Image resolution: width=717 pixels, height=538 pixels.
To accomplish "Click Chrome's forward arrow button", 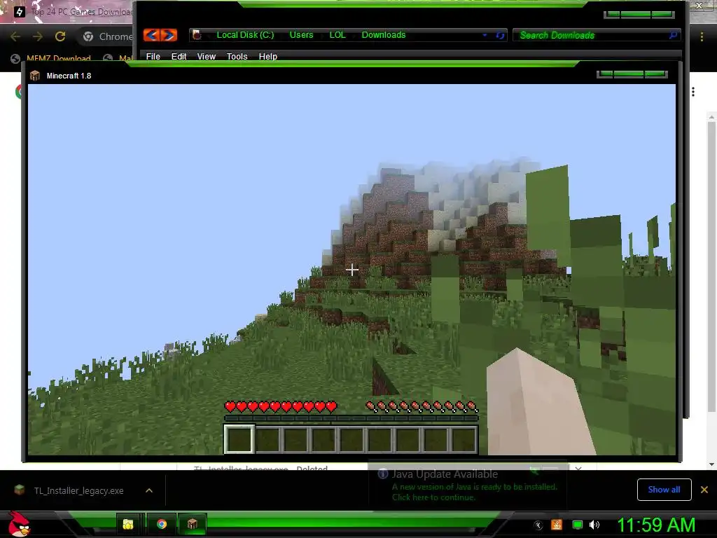I will point(38,36).
